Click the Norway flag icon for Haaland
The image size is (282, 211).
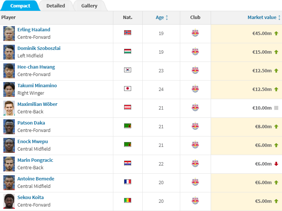pyautogui.click(x=127, y=33)
